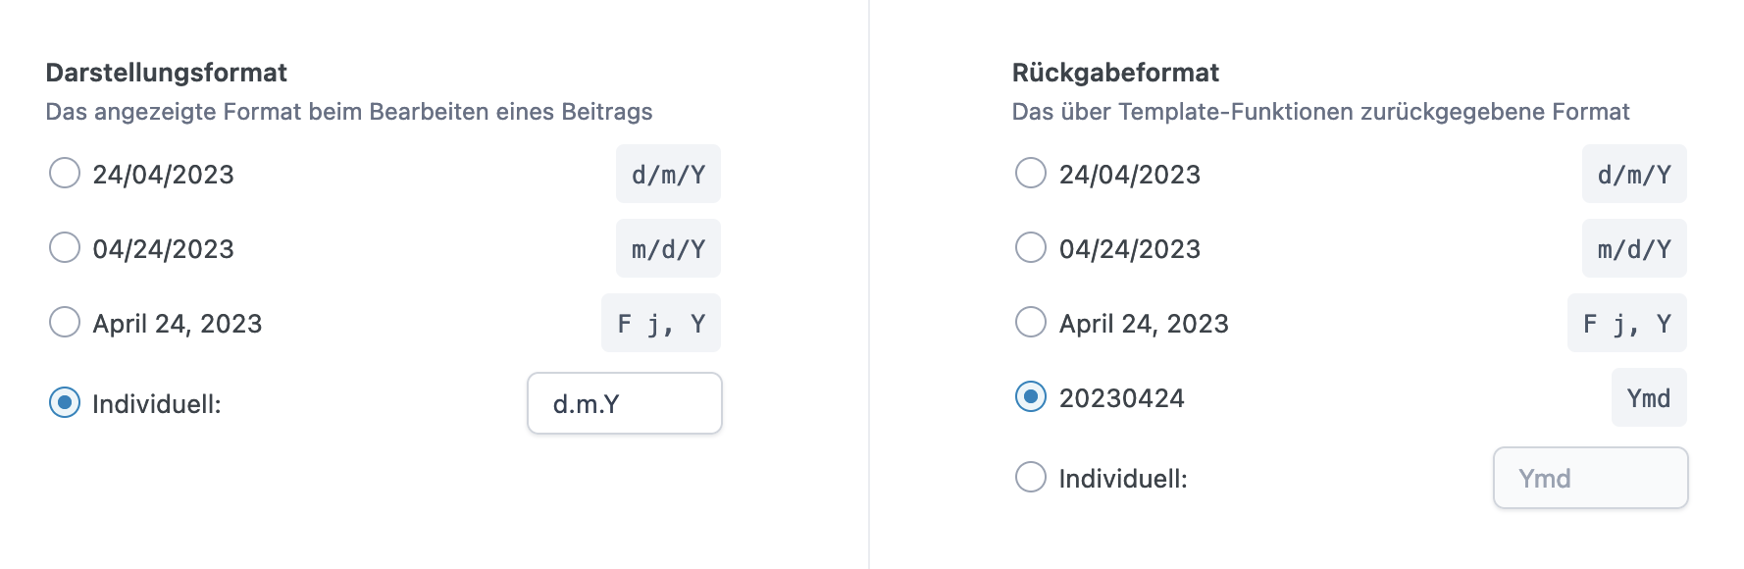Click the Rückgabeformat heading
Viewport: 1744px width, 569px height.
1115,72
